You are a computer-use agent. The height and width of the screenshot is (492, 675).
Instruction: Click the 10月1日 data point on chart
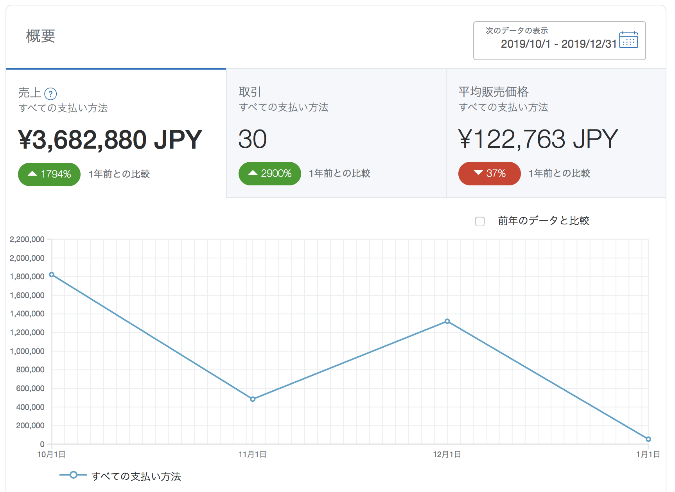(52, 275)
